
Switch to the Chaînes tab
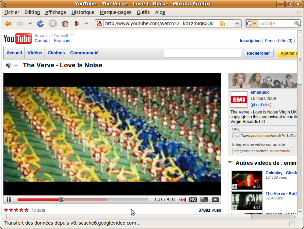56,53
